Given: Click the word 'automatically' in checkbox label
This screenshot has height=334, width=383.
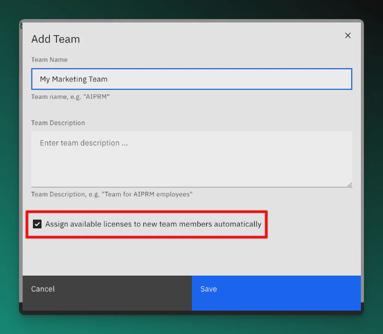Looking at the screenshot, I should [238, 224].
